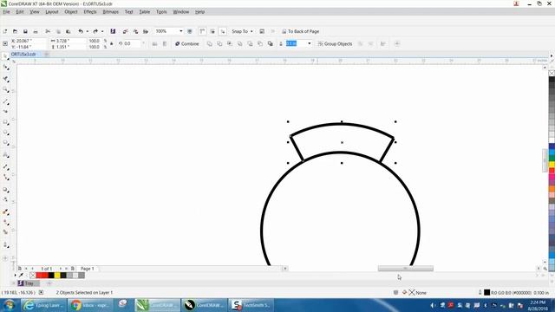Image resolution: width=555 pixels, height=312 pixels.
Task: Select the Pick tool in toolbox
Action: (5, 55)
